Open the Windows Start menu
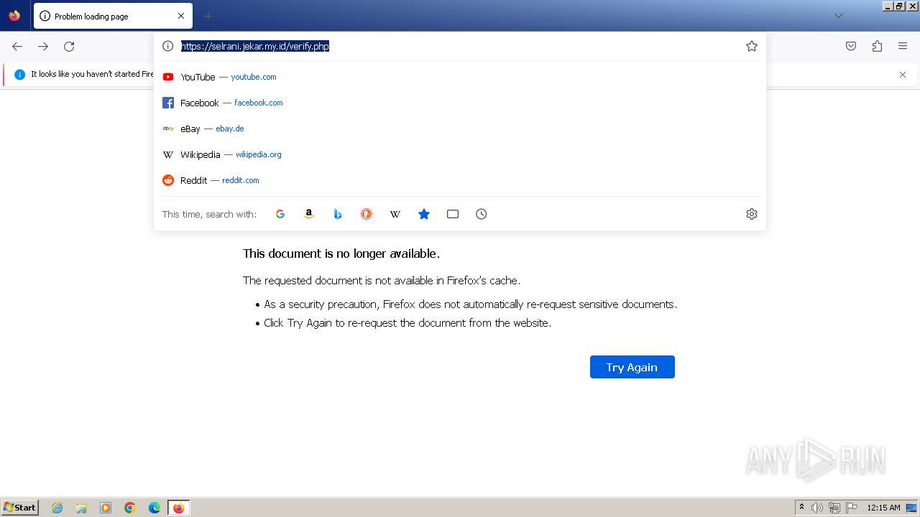Screen dimensions: 920x517 19,508
